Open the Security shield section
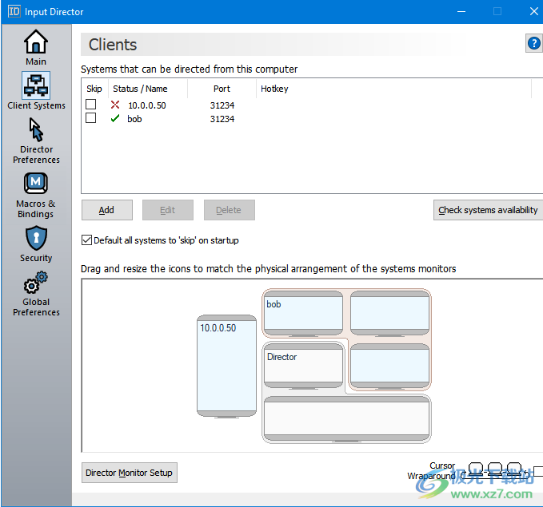The width and height of the screenshot is (543, 507). pos(36,244)
